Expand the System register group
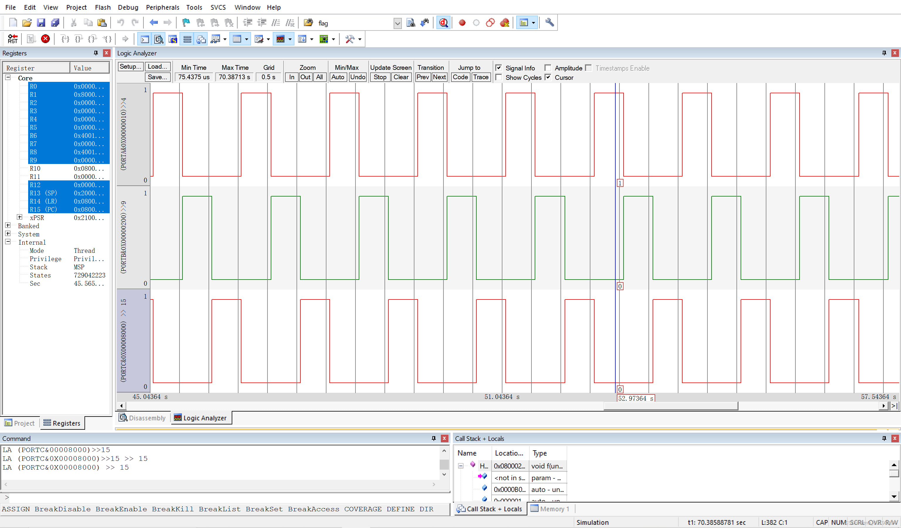The height and width of the screenshot is (528, 901). pyautogui.click(x=8, y=234)
